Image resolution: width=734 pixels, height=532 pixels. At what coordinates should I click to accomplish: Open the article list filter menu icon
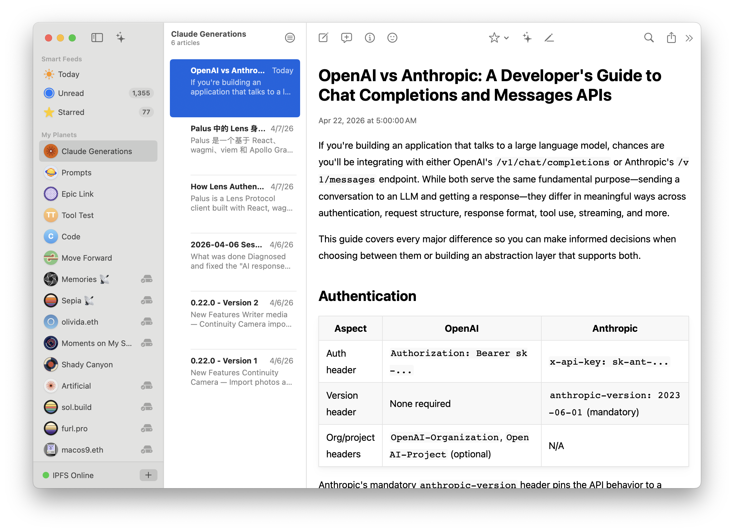tap(290, 38)
